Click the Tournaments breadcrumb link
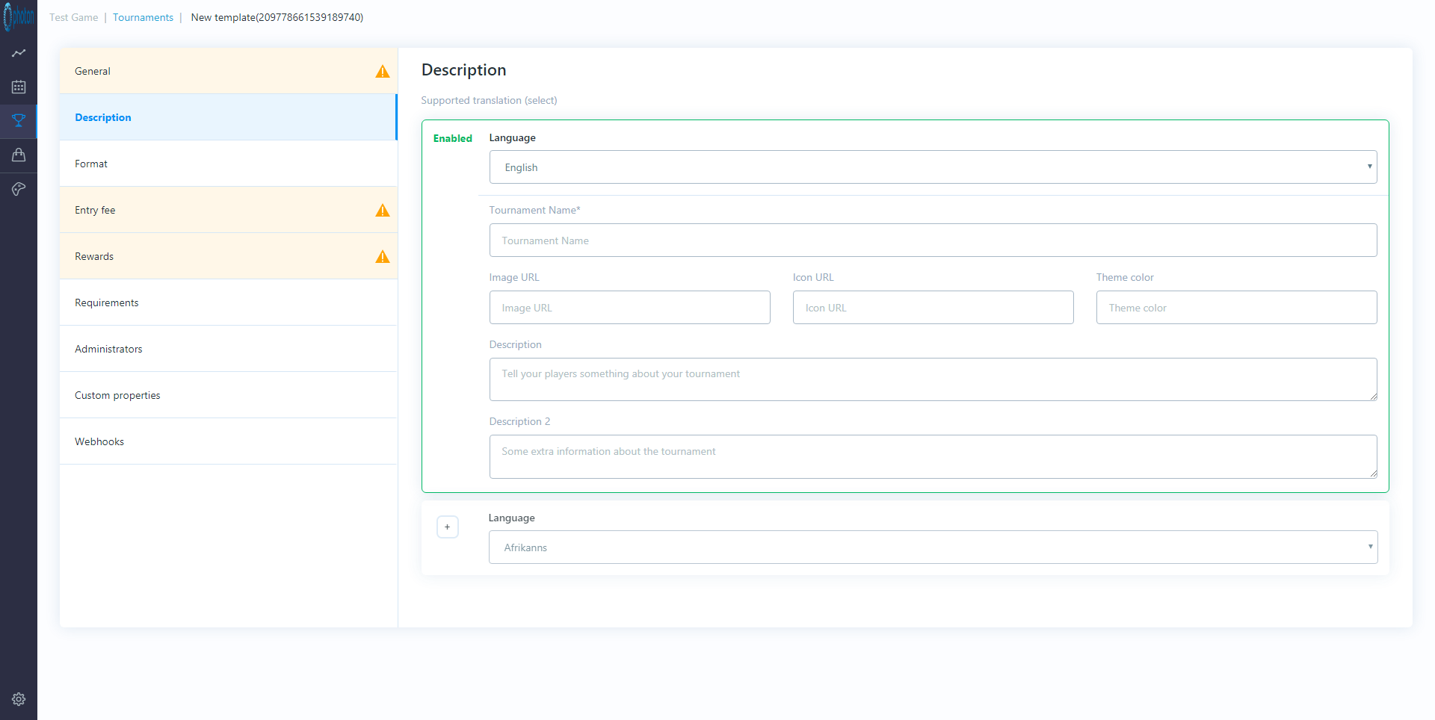This screenshot has width=1435, height=720. click(x=143, y=17)
